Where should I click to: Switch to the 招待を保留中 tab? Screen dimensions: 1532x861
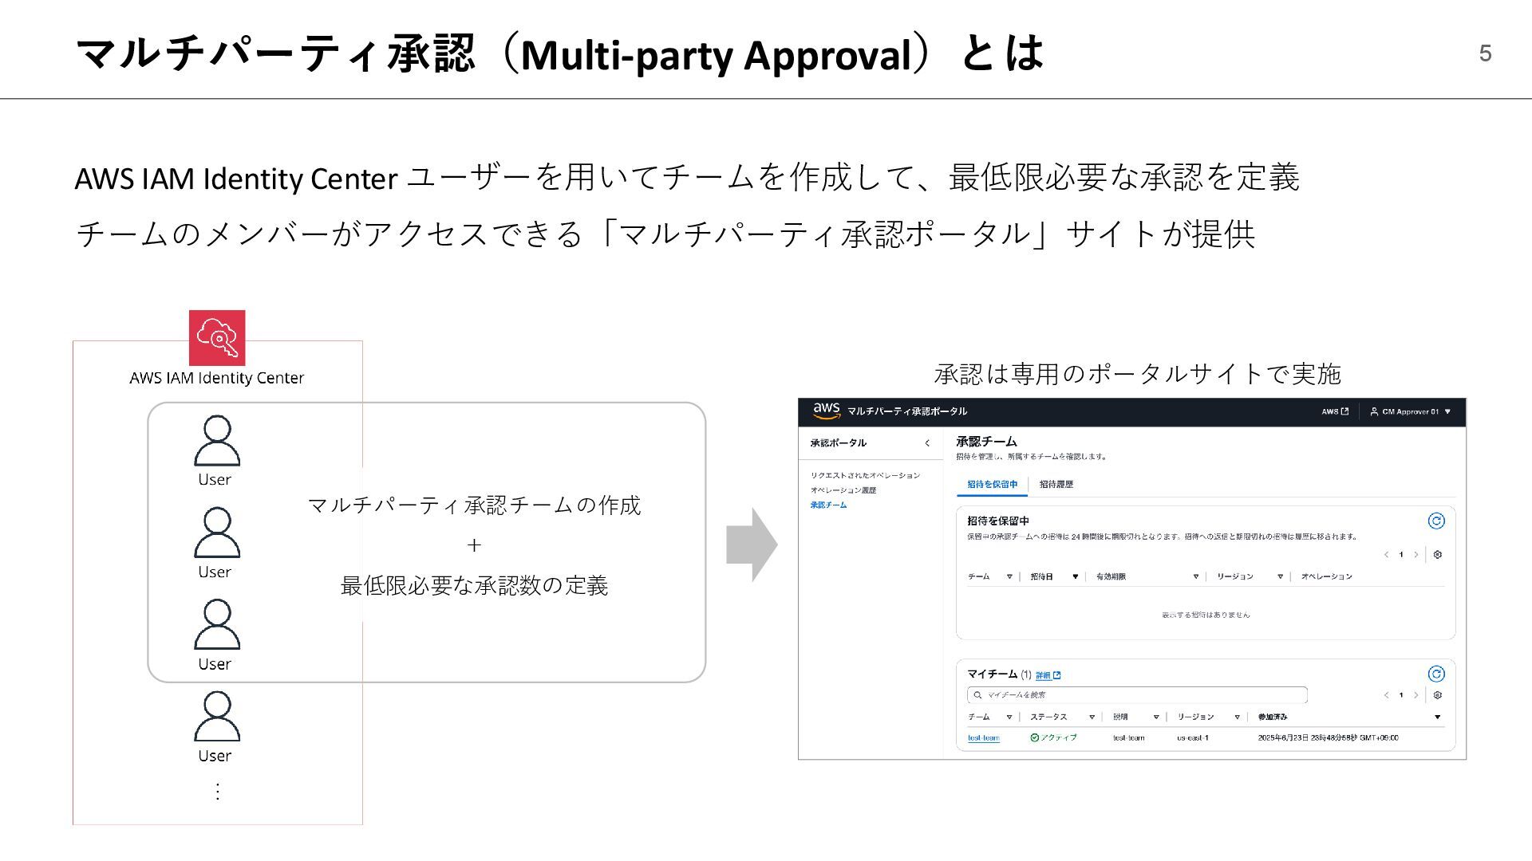[x=992, y=484]
